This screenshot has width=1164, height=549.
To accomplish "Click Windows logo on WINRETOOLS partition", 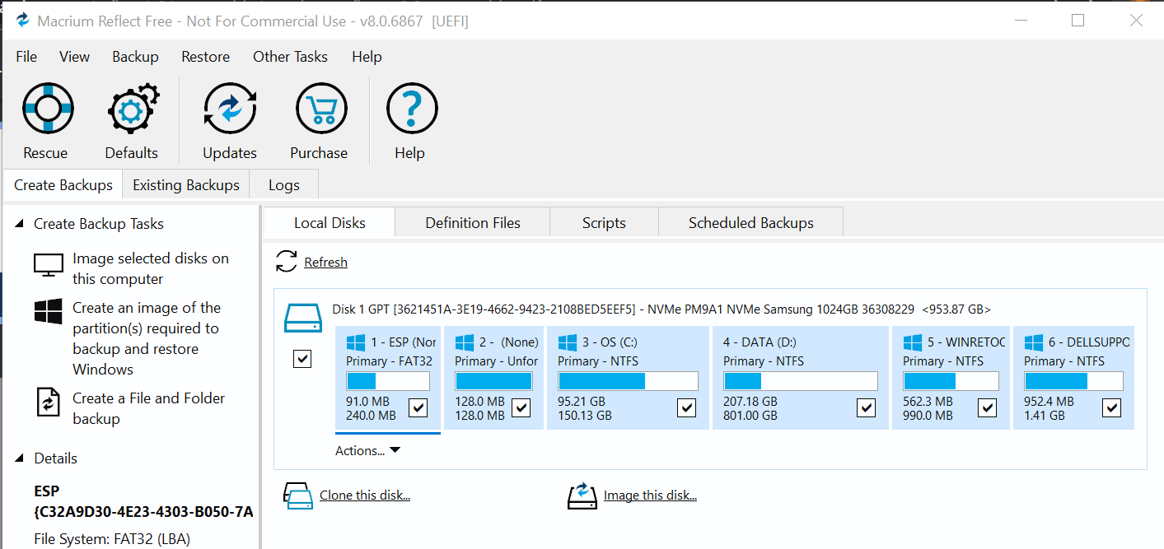I will pyautogui.click(x=913, y=342).
